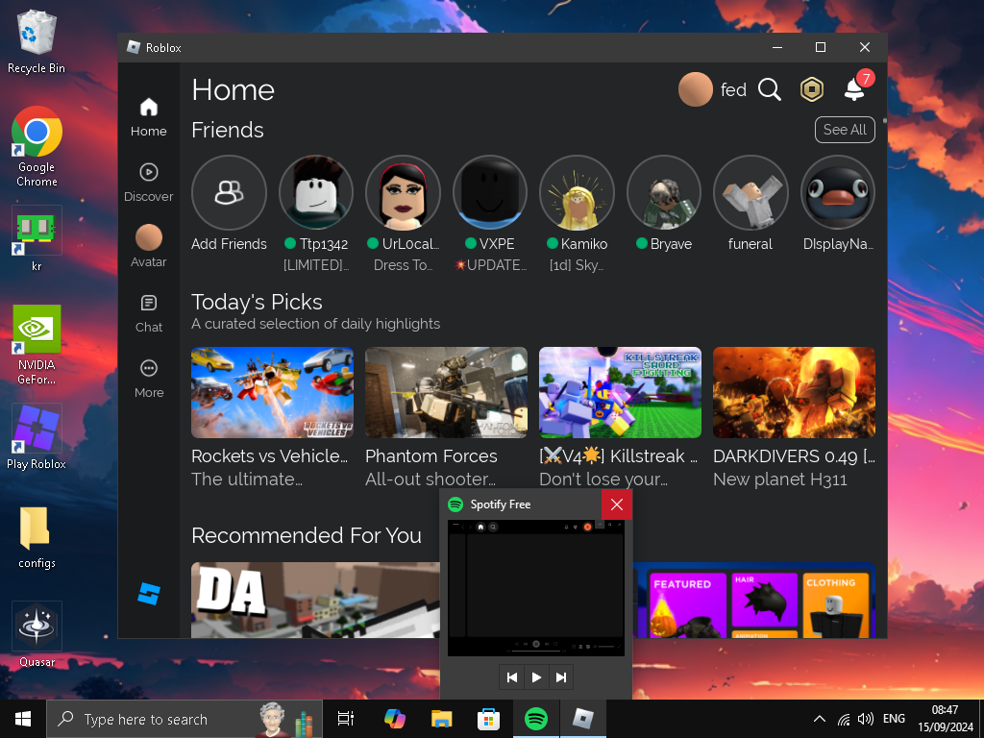Click the ENG language indicator
984x738 pixels.
tap(895, 719)
